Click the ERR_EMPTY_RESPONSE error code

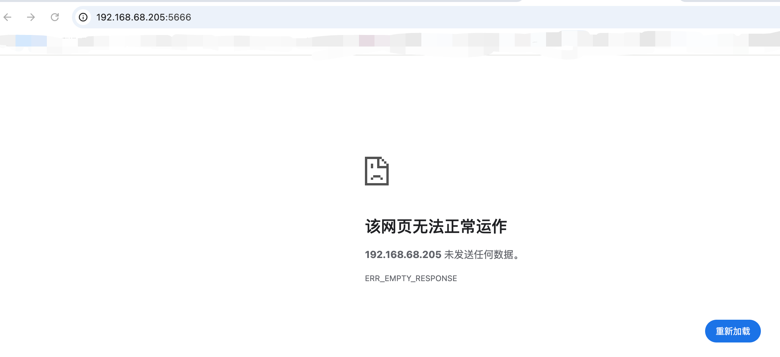411,278
